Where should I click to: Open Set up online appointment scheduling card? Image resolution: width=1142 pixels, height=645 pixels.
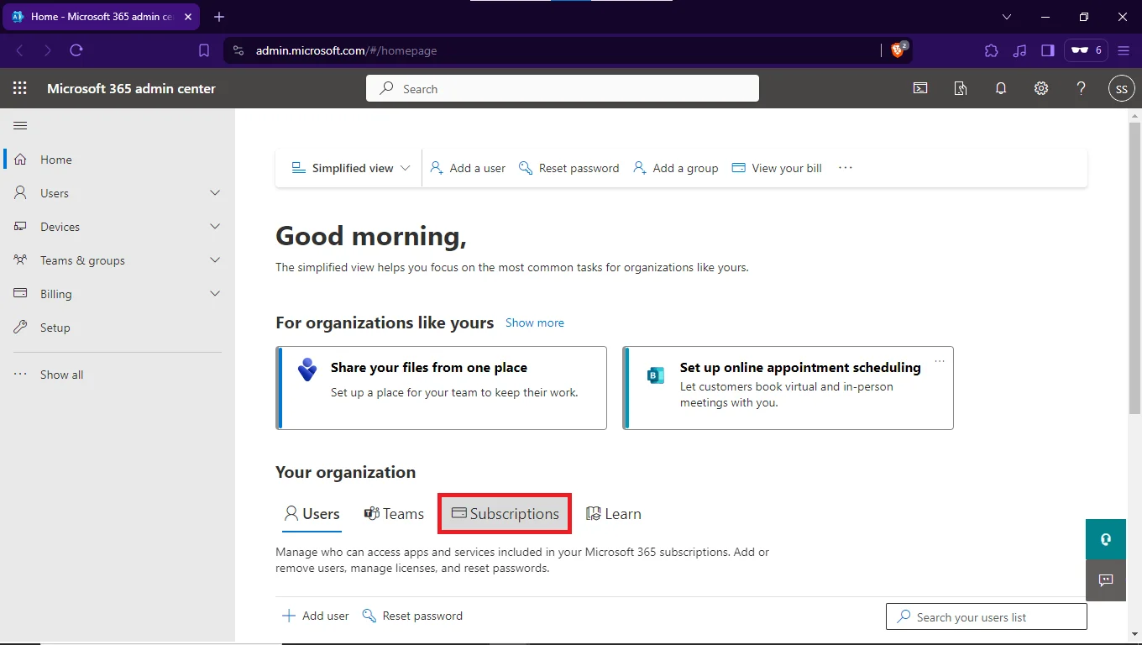pyautogui.click(x=788, y=388)
